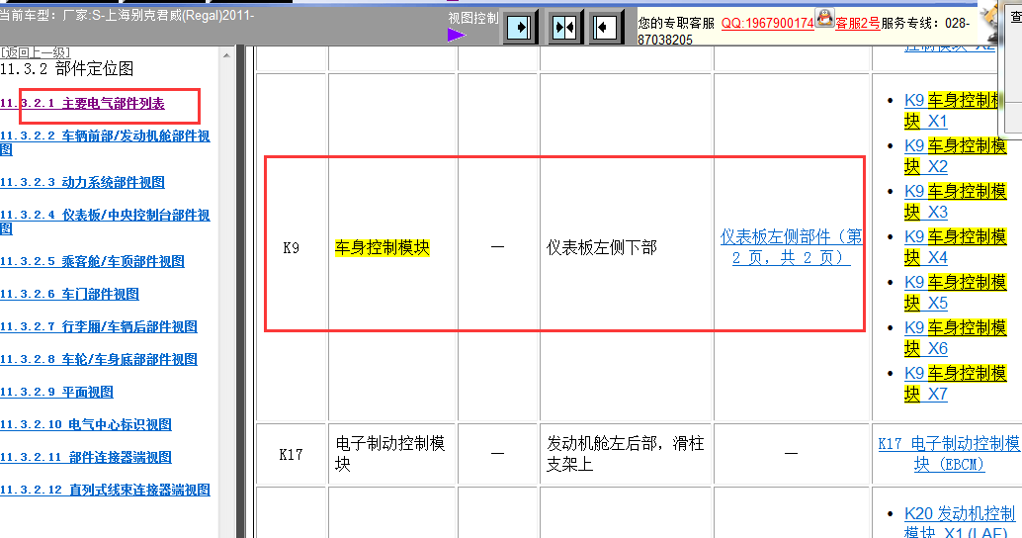The height and width of the screenshot is (538, 1022).
Task: Open 11.3.2.11 部件连接器端视图
Action: [85, 457]
